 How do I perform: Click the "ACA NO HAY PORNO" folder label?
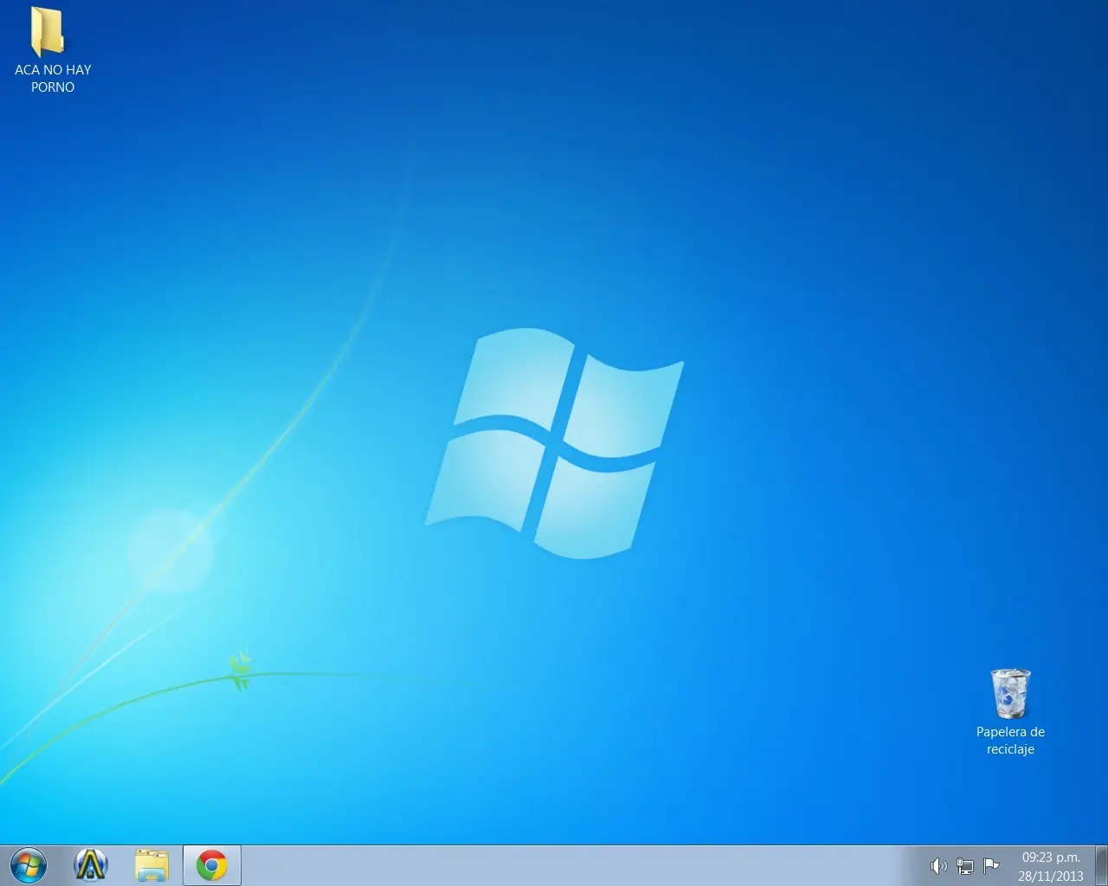point(53,78)
